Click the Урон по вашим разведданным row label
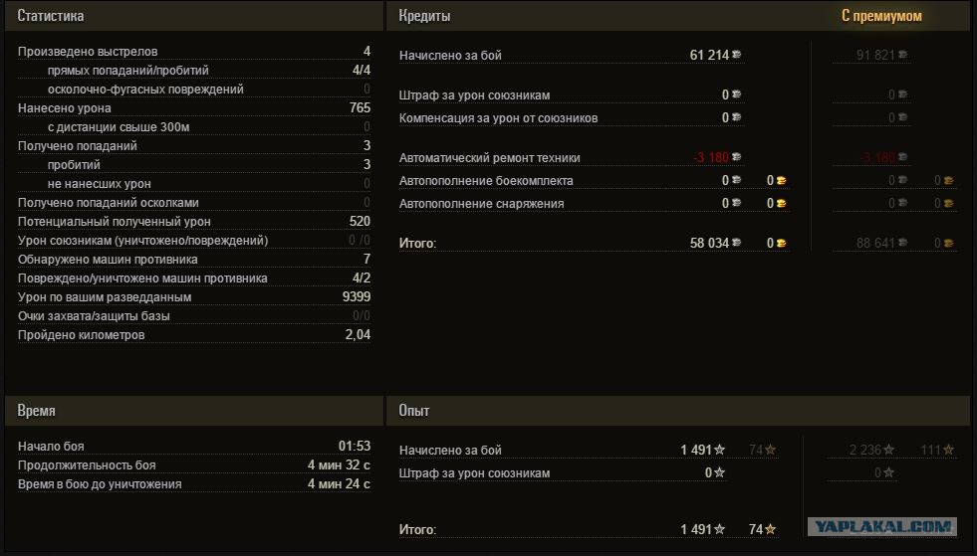This screenshot has width=977, height=556. click(x=105, y=297)
